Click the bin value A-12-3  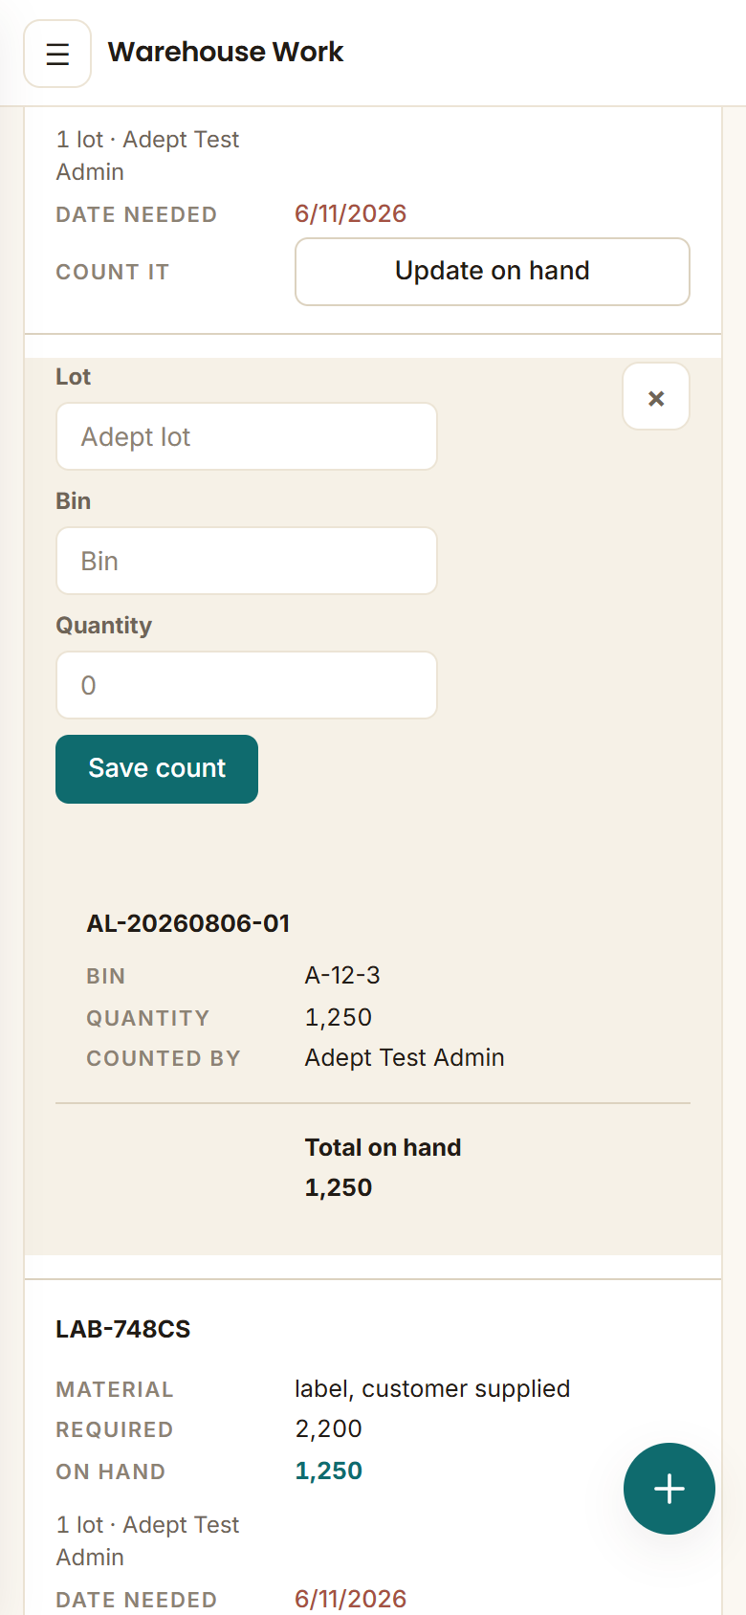[342, 975]
